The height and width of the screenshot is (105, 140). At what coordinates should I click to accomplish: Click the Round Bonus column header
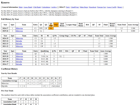click(x=112, y=25)
